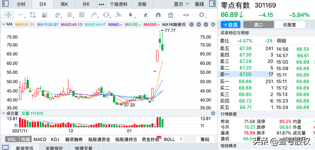Select the VOL indicator tab

pyautogui.click(x=12, y=139)
